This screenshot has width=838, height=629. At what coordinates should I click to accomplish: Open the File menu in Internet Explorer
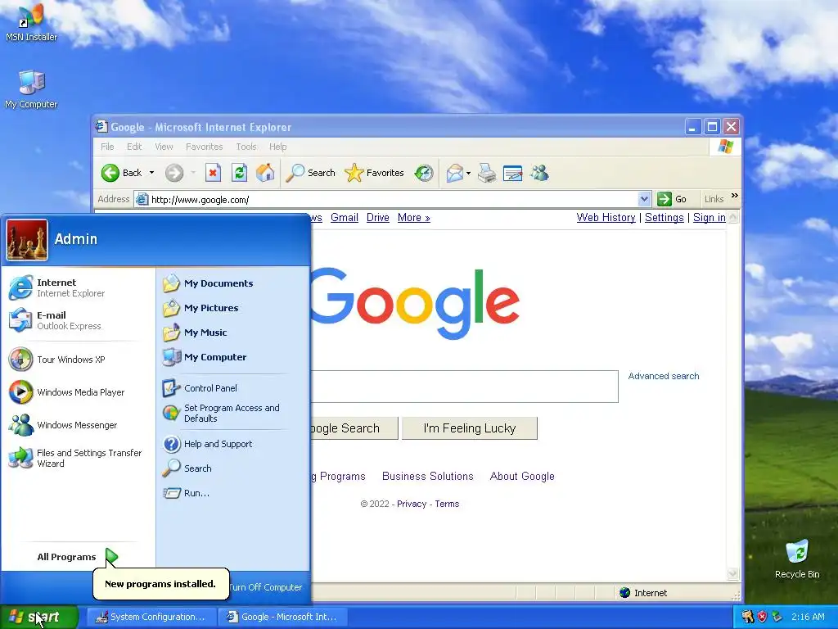click(x=107, y=147)
